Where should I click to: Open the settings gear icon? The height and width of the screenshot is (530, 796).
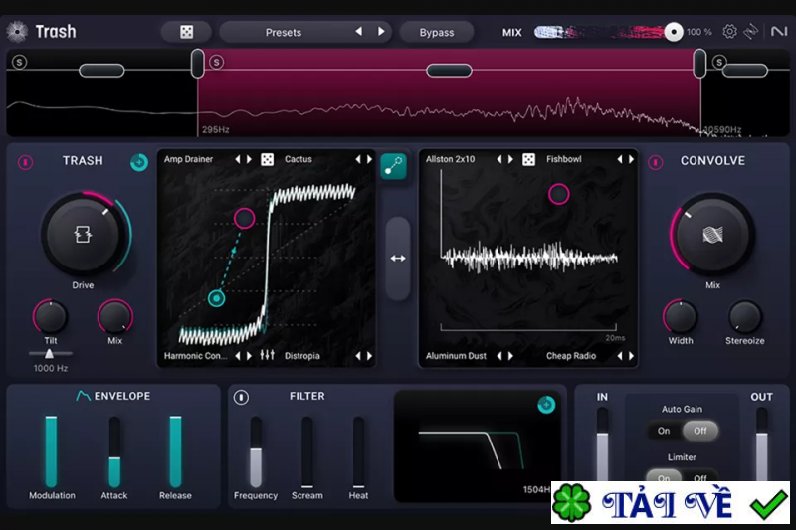729,32
